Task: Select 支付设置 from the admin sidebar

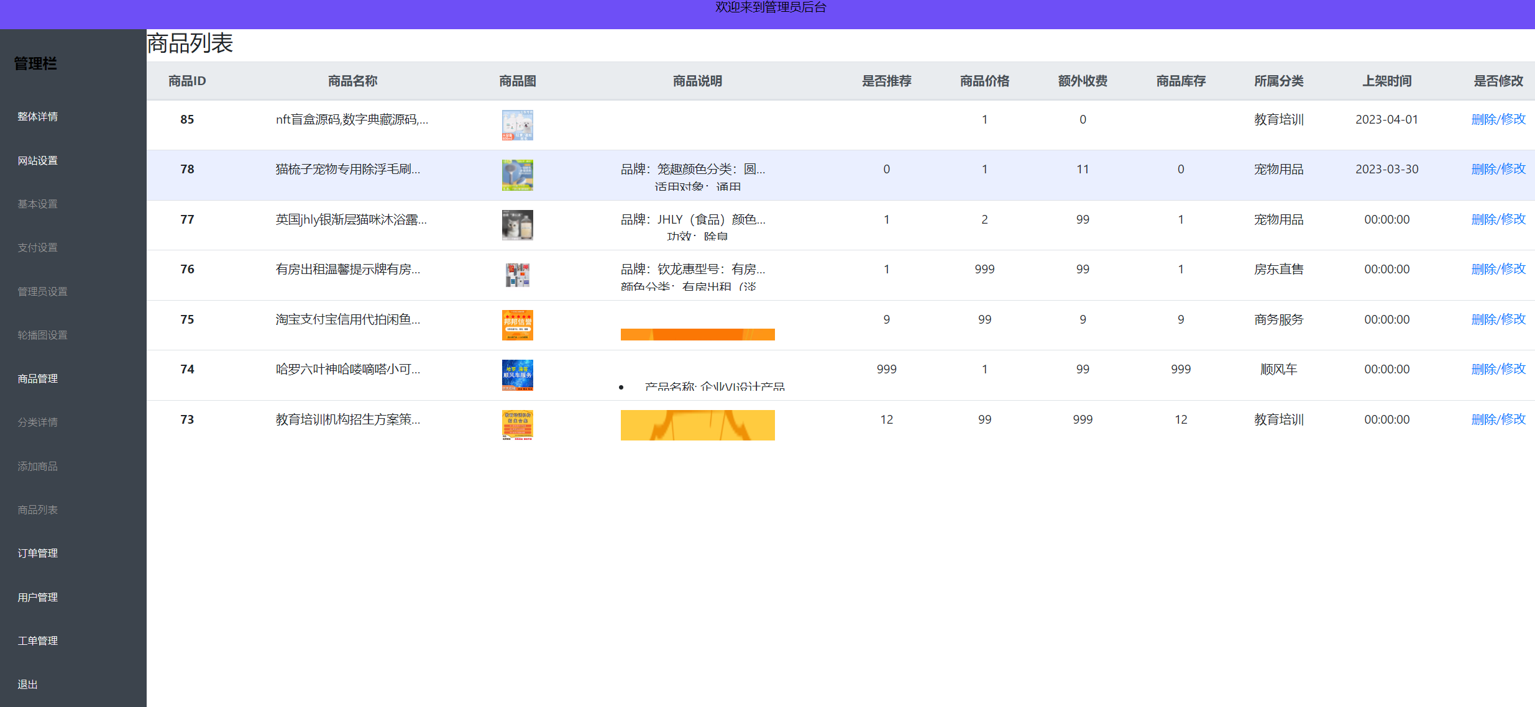Action: pyautogui.click(x=37, y=247)
